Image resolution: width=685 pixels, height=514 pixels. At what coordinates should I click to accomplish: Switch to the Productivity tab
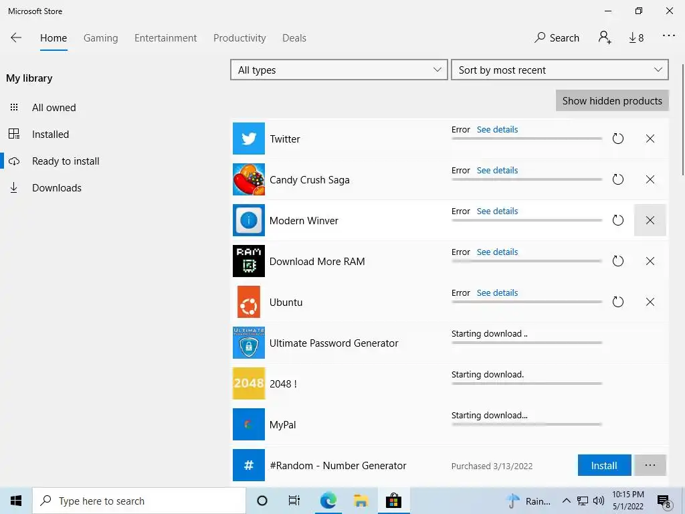coord(239,38)
